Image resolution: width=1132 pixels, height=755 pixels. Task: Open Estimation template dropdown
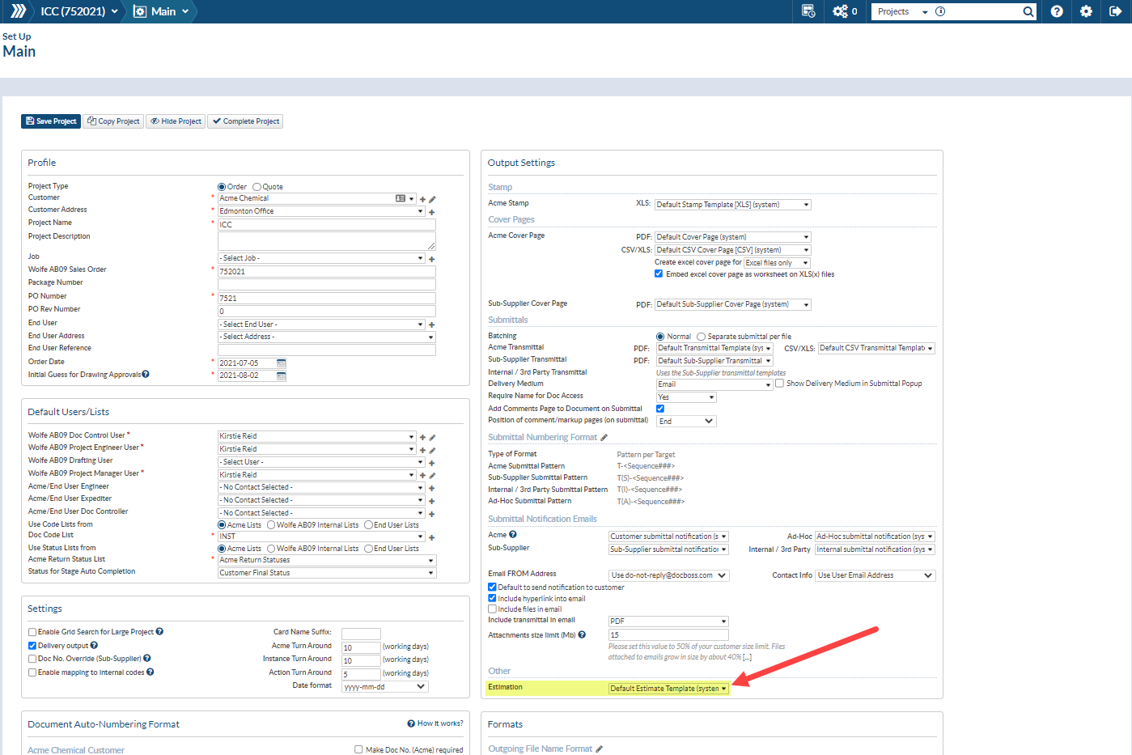tap(668, 689)
